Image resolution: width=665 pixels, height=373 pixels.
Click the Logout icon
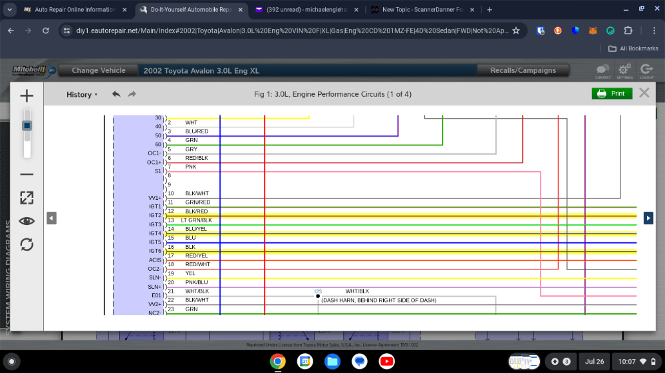(646, 71)
